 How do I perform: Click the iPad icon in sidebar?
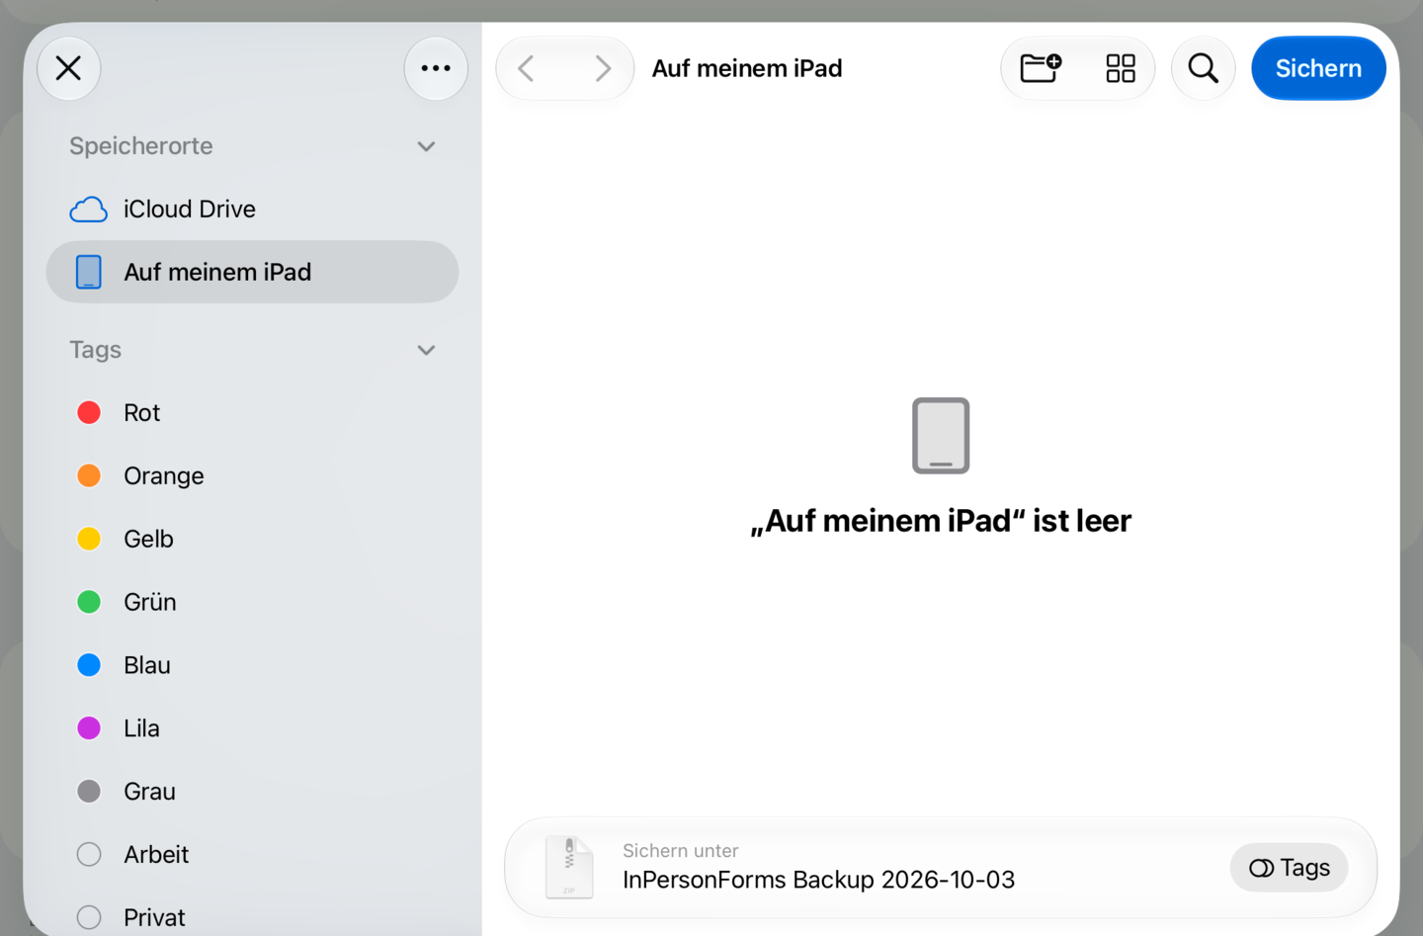pos(89,272)
